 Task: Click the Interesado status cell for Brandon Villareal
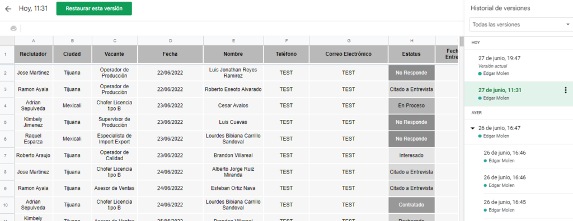[411, 155]
